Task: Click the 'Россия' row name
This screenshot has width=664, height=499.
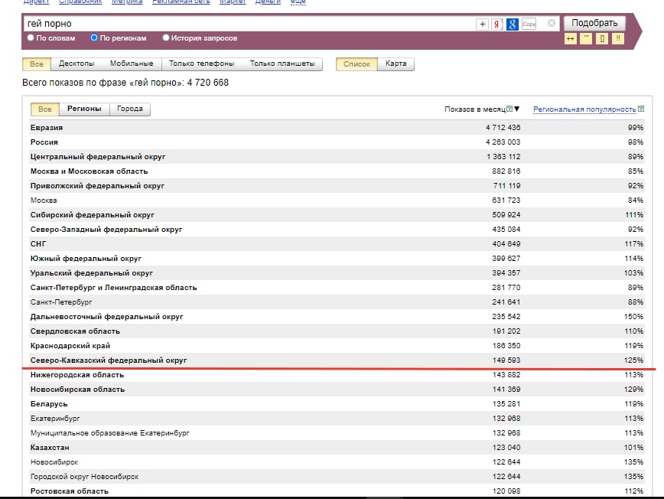Action: click(44, 142)
